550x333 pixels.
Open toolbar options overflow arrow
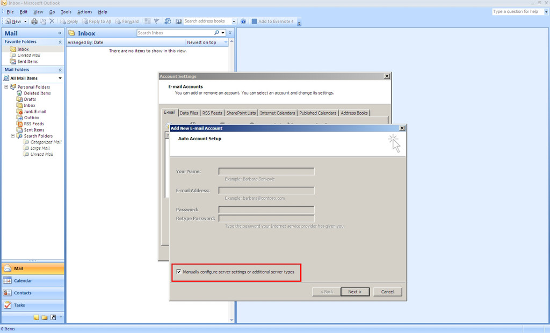coord(299,23)
